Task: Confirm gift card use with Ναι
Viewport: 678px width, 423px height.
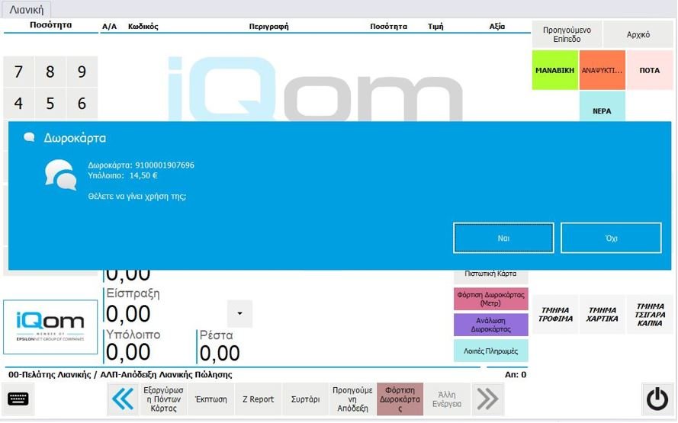Action: pos(503,238)
